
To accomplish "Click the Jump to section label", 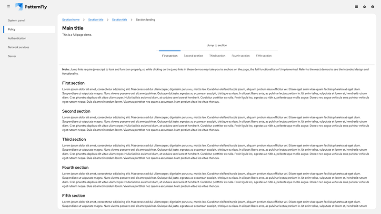I will [217, 45].
